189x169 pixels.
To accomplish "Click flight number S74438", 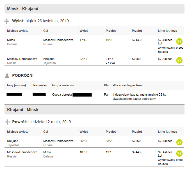I will (137, 40).
